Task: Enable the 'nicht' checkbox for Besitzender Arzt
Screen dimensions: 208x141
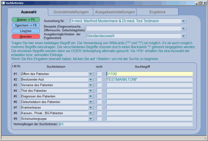Action: pyautogui.click(x=99, y=79)
